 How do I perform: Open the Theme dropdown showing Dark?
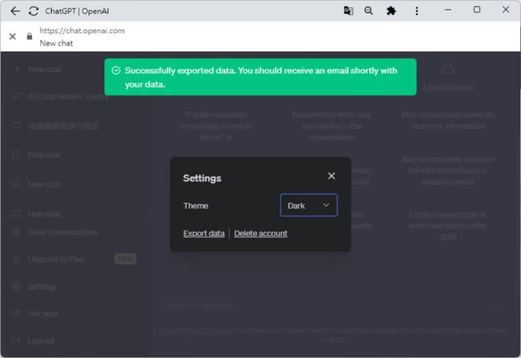click(309, 205)
